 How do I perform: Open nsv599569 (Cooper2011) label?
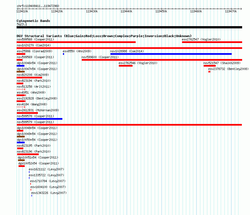tap(35, 57)
